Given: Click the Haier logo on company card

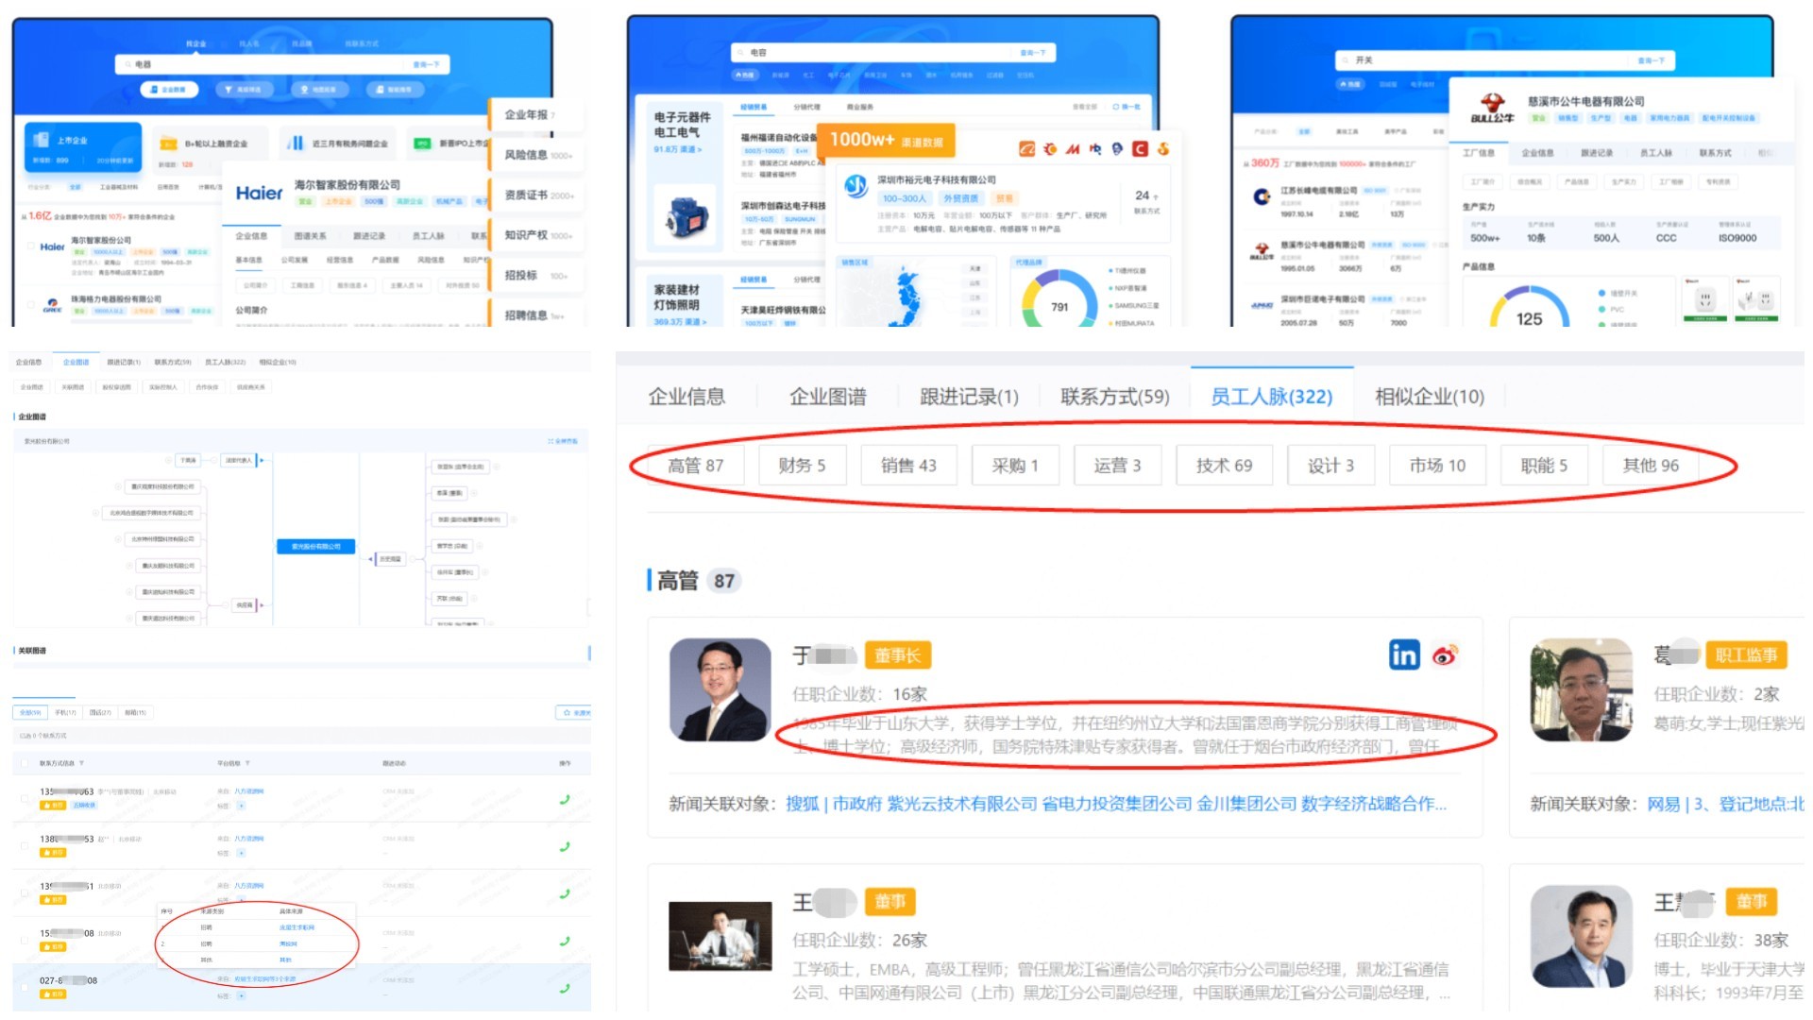Looking at the screenshot, I should pos(259,193).
